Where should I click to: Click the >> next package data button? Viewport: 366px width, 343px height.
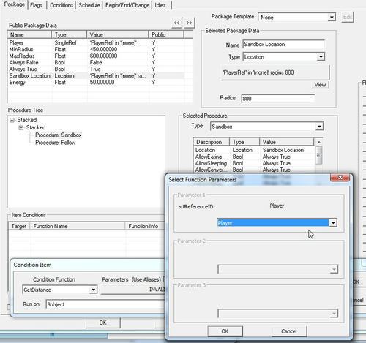[x=189, y=23]
